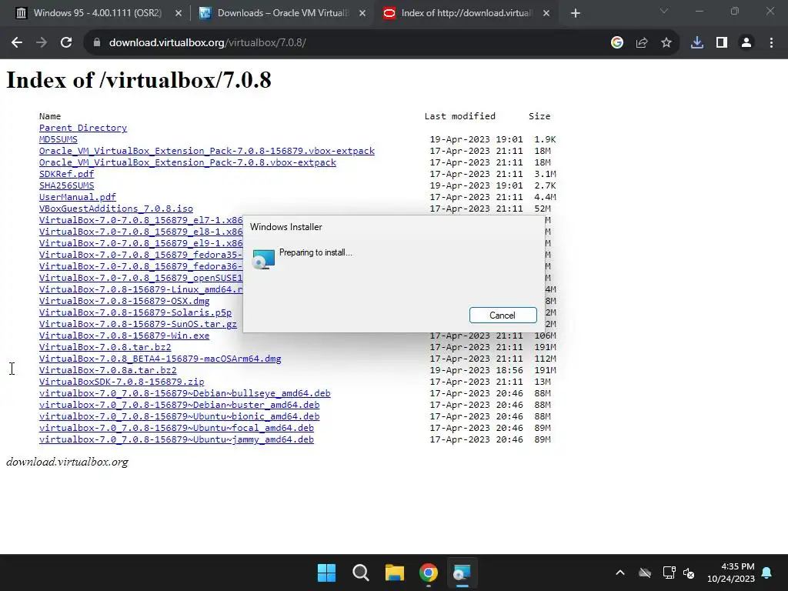
Task: Download VBoxGuestAdditions_7.0.8.iso
Action: pos(116,209)
